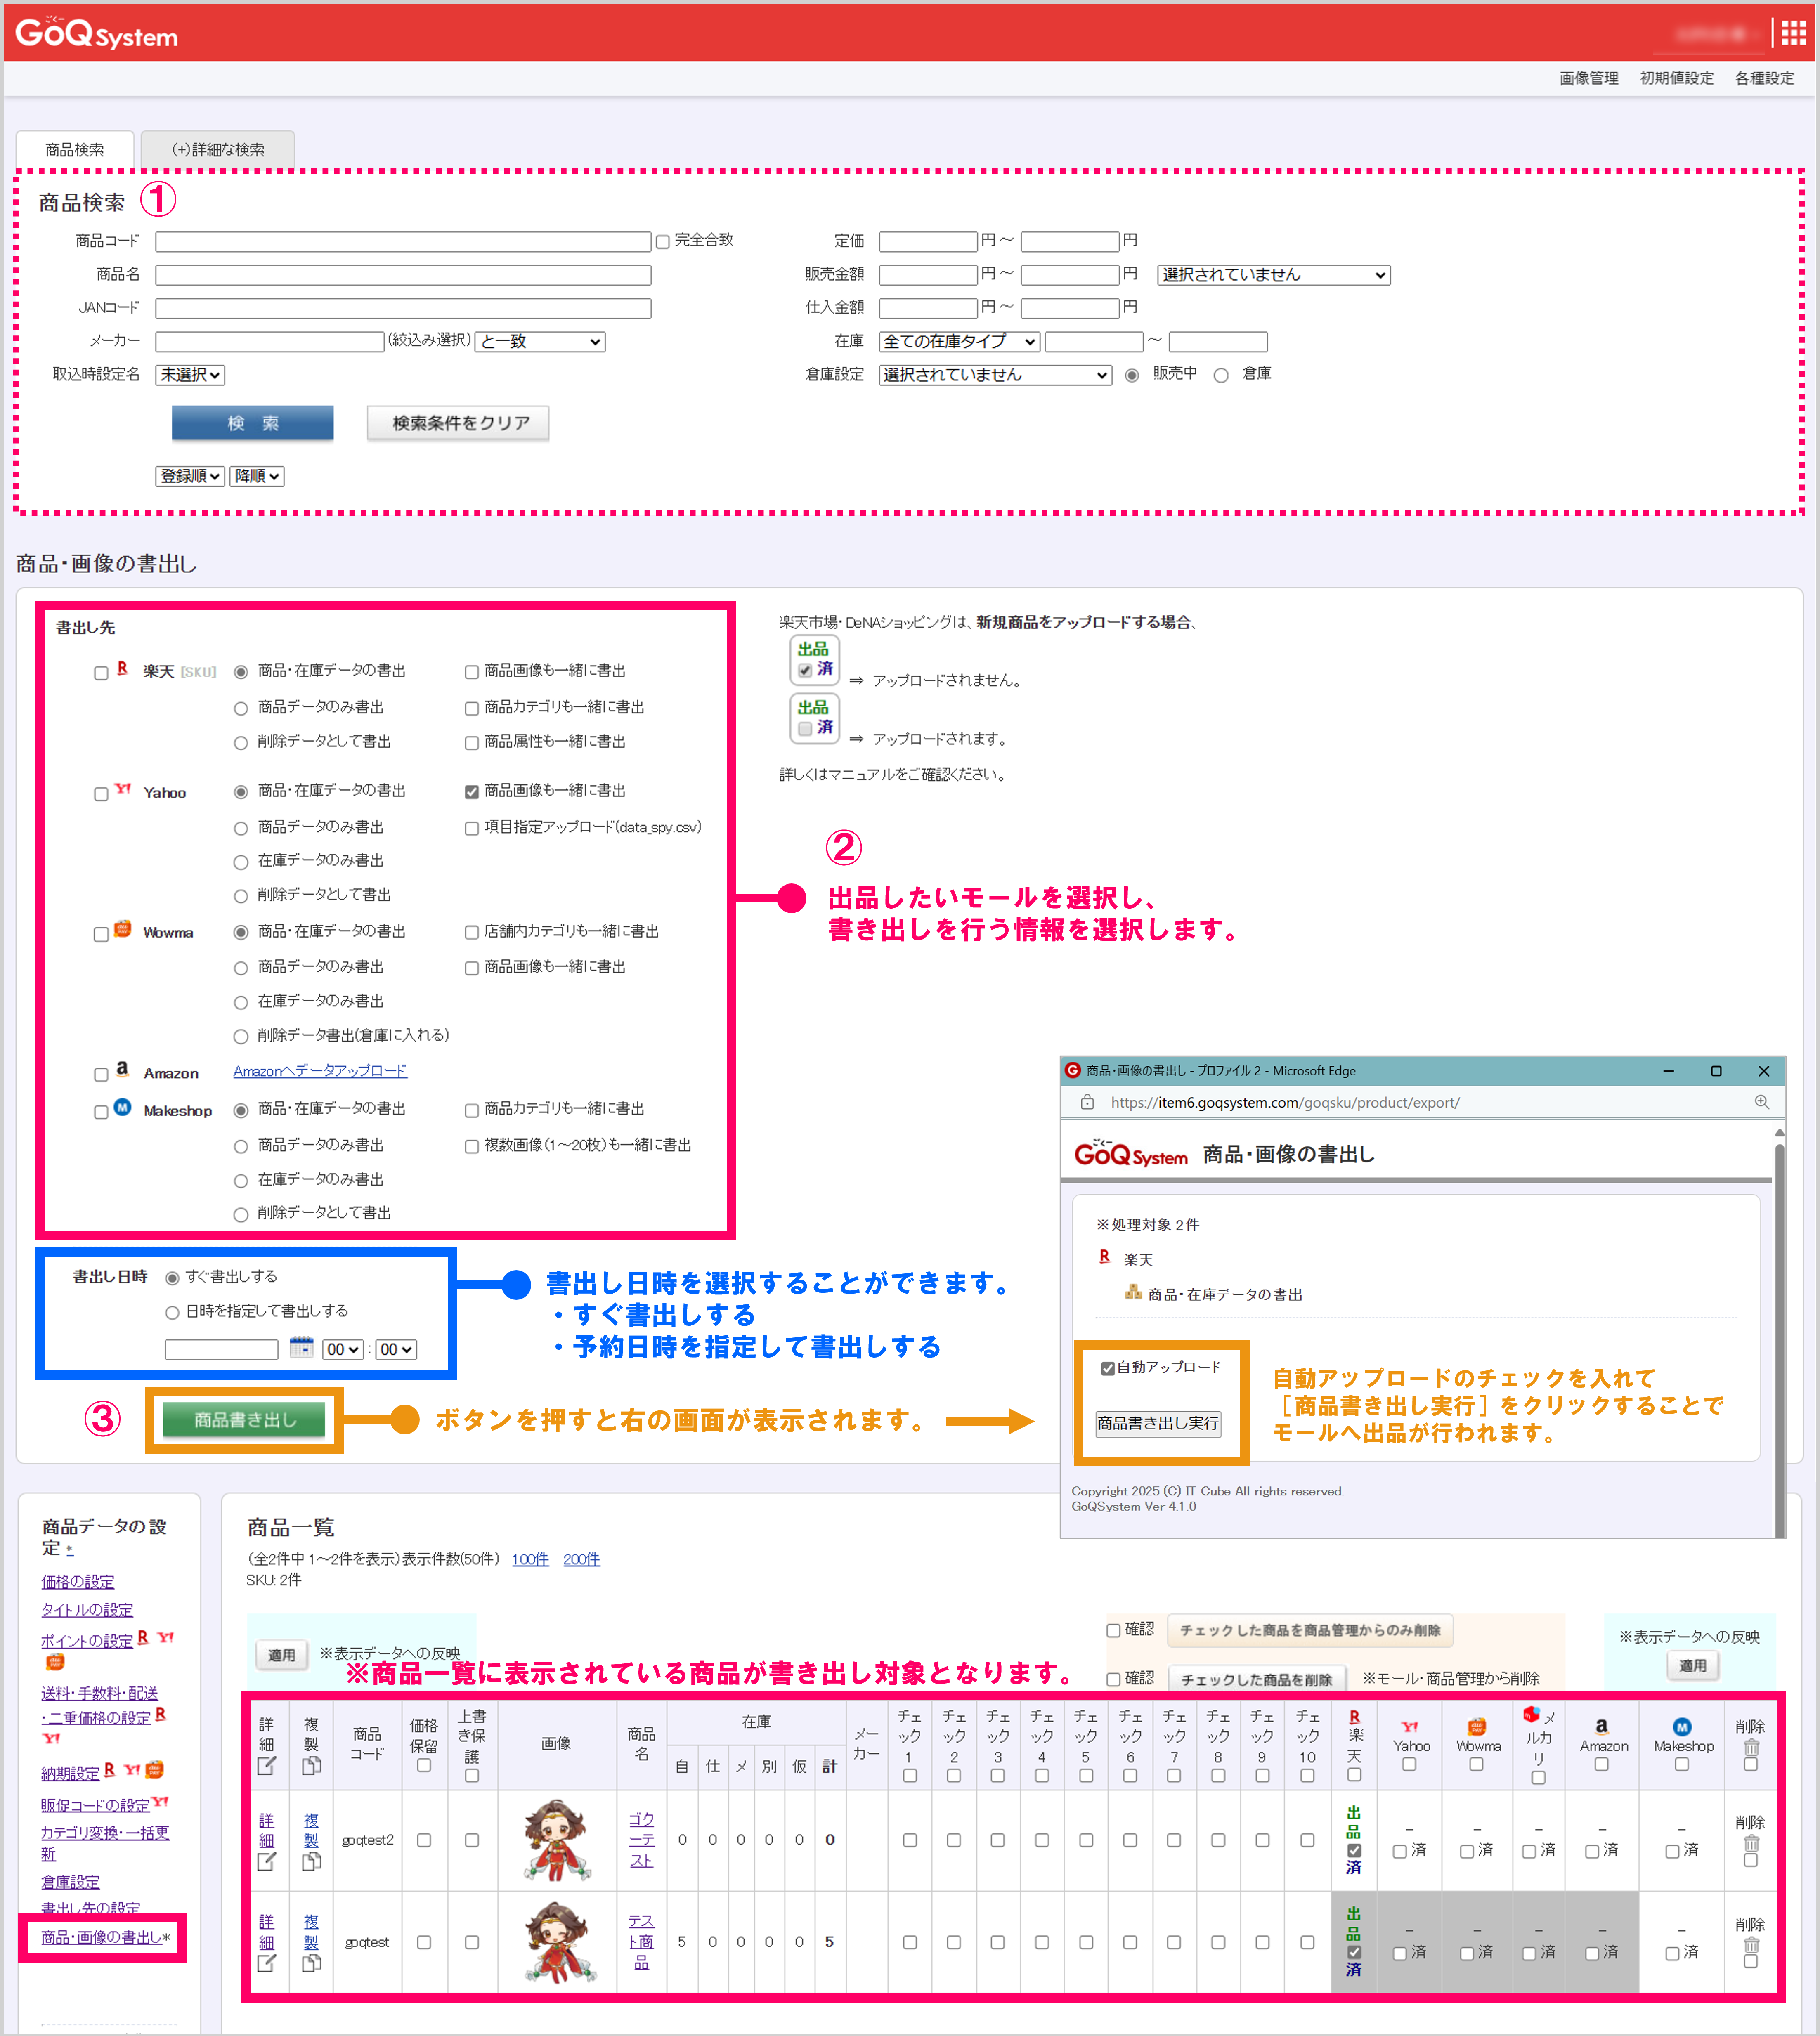Open Amazonへデータアップロード link

coord(320,1071)
